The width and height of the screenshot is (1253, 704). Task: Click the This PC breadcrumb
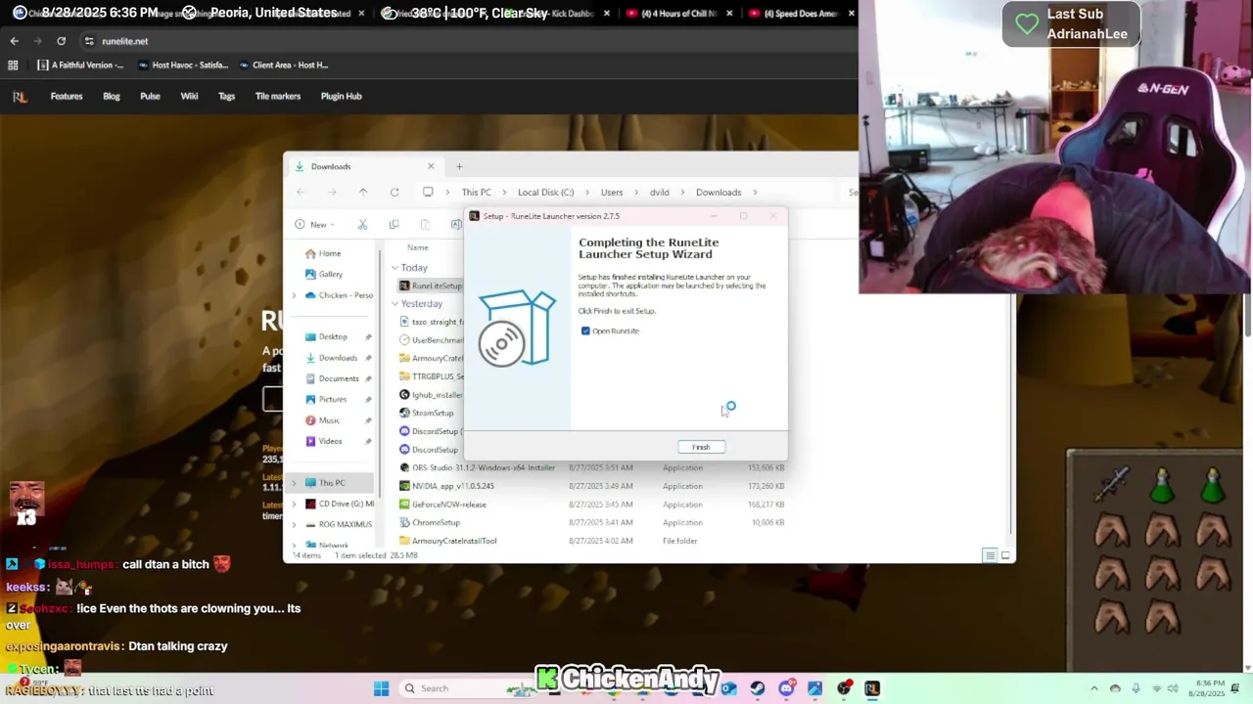(x=476, y=192)
